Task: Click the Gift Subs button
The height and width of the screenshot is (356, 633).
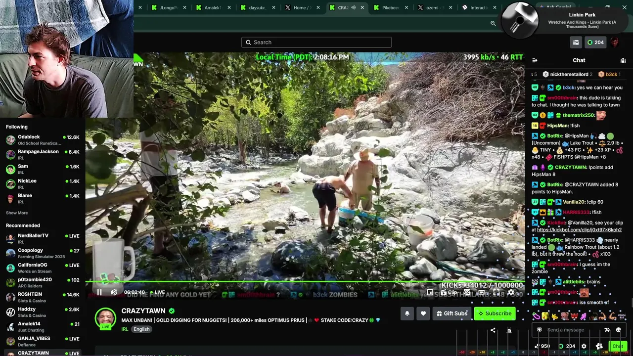Action: click(452, 313)
